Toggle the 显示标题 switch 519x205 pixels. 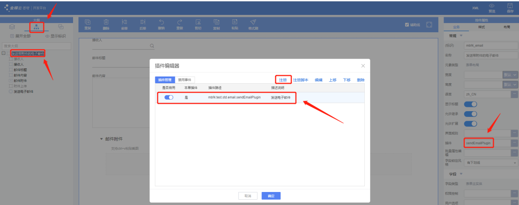pyautogui.click(x=470, y=104)
